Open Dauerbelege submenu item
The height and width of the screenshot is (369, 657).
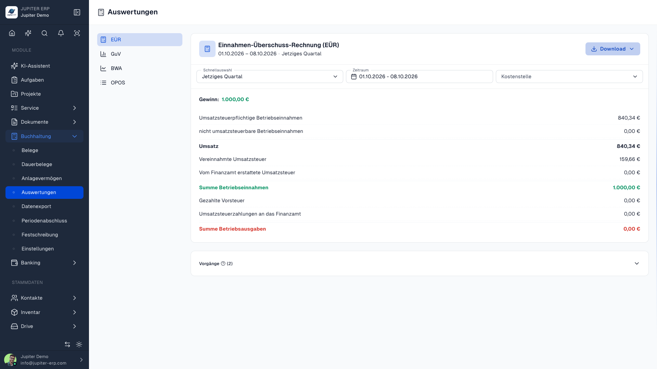[x=44, y=164]
